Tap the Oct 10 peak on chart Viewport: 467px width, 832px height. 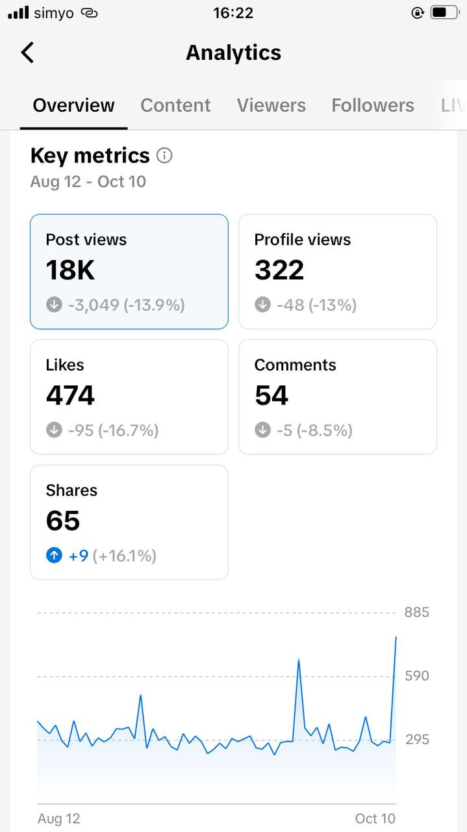tap(396, 638)
